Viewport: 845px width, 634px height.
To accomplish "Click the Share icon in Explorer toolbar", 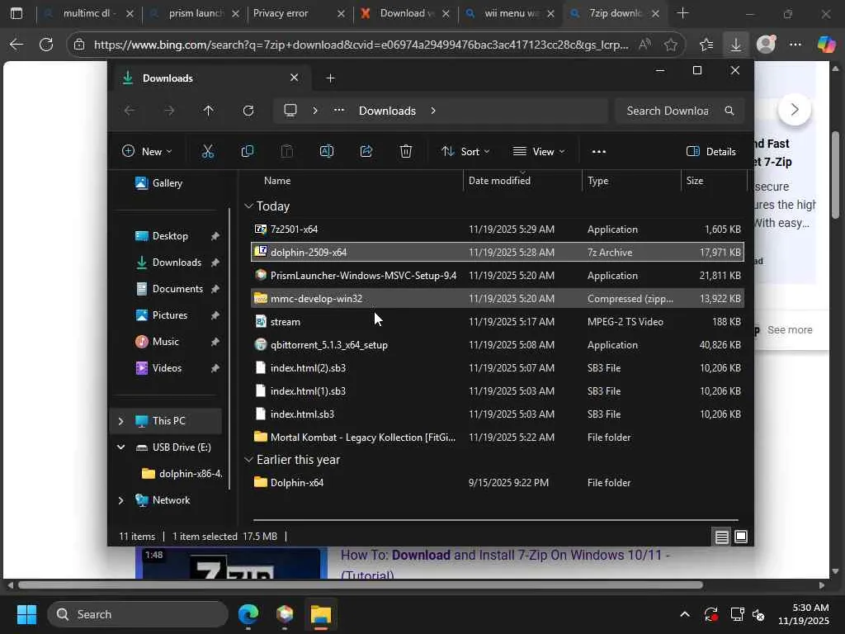I will [366, 152].
